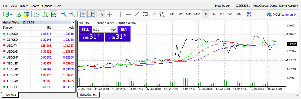Click the Bid column header
Image resolution: width=301 pixels, height=99 pixels.
tap(42, 28)
